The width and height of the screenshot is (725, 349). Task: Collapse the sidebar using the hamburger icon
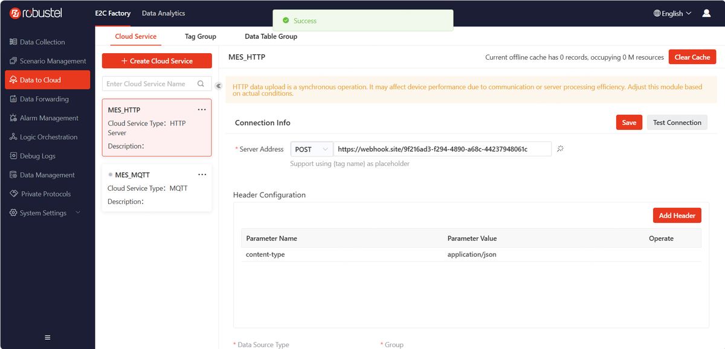[48, 337]
